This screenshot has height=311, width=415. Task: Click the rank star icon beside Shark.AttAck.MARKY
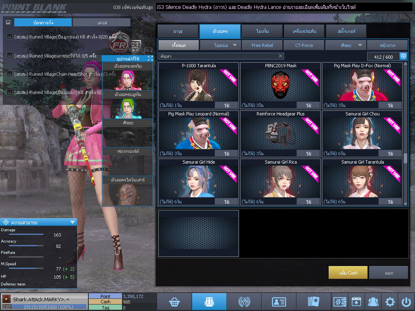point(6,299)
